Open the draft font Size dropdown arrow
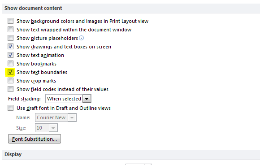 click(x=53, y=128)
